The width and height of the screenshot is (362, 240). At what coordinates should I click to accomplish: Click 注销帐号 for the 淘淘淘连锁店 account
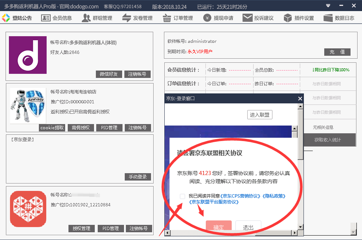138,128
